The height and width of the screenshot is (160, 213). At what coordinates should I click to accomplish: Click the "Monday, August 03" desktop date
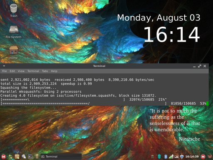click(159, 18)
